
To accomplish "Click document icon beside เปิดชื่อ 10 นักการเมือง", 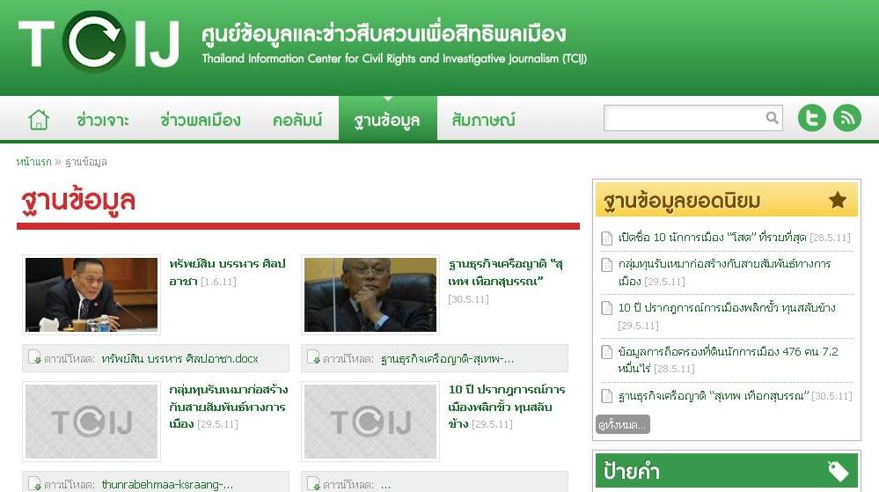I will 606,239.
